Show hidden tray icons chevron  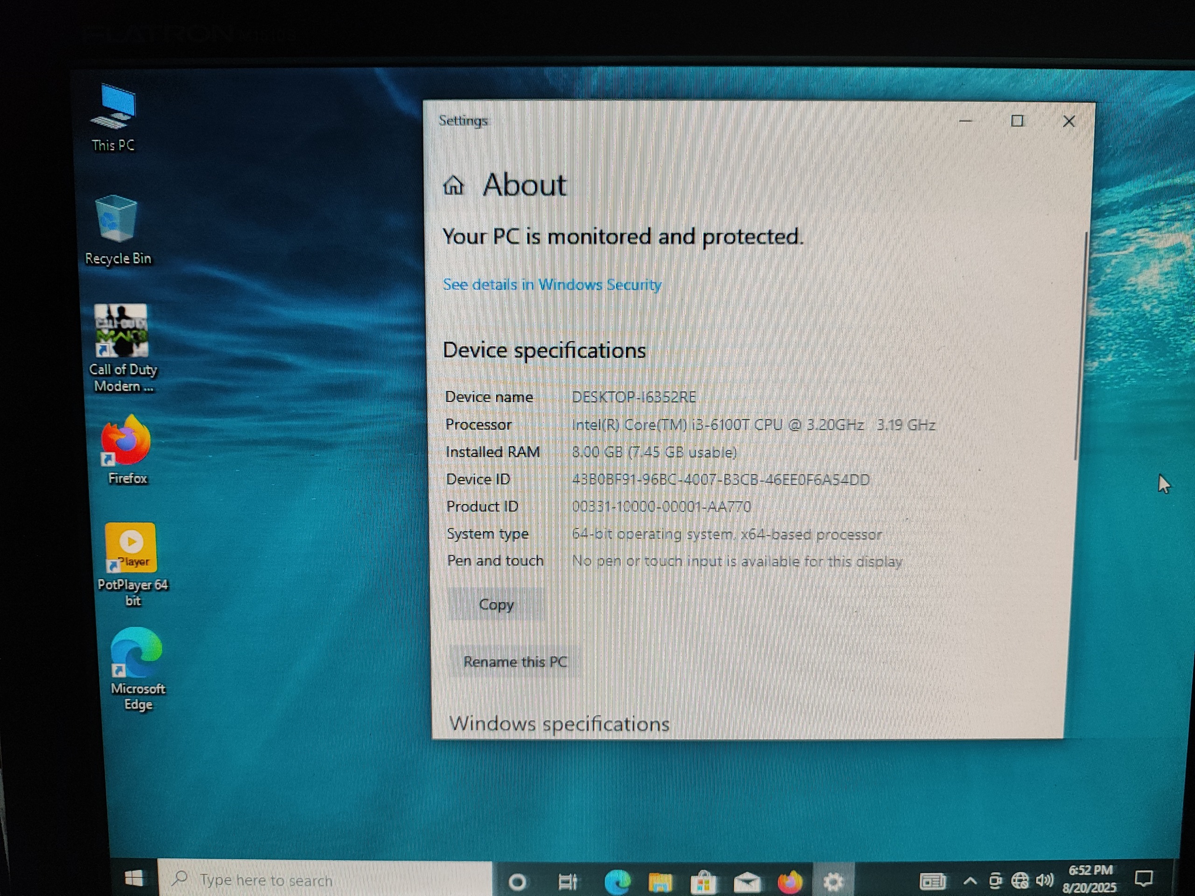coord(970,882)
